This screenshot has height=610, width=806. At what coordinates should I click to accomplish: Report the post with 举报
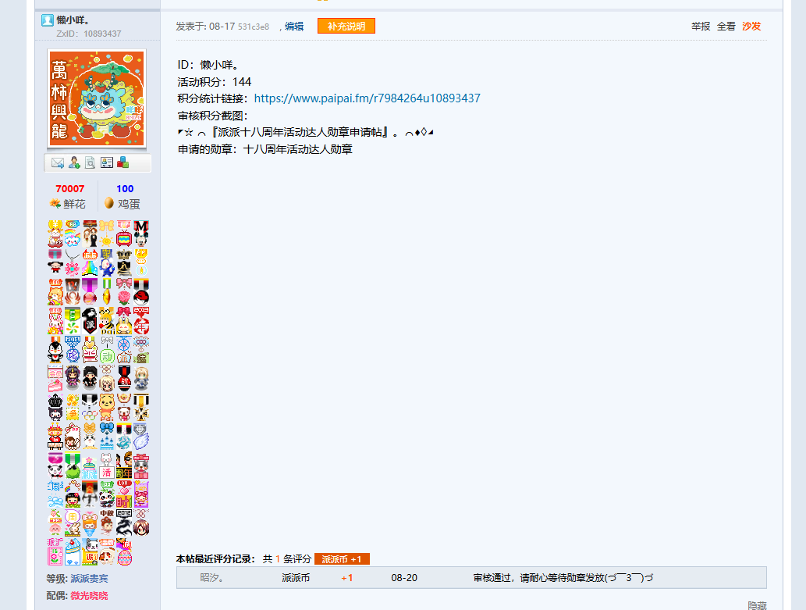click(701, 27)
